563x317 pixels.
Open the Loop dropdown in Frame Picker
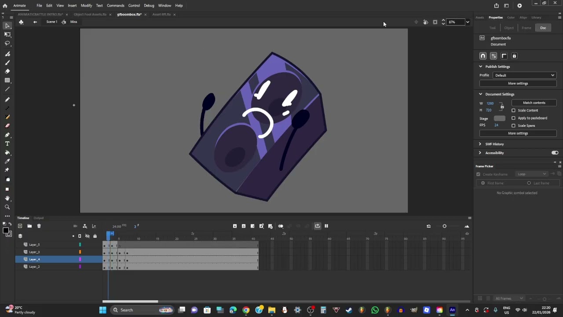pyautogui.click(x=531, y=174)
